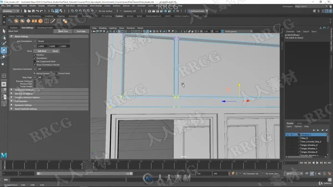Viewport: 333px width, 187px height.
Task: Open the viewport Shading menu
Action: pos(103,28)
